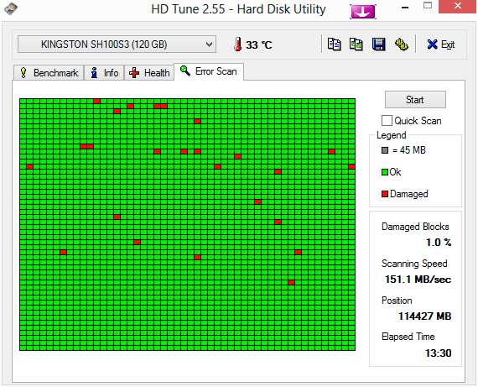Select the Error Scan tab
This screenshot has height=387, width=478.
pos(209,71)
